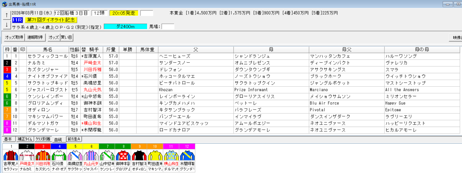Go to previous race with up arrow
Screen dimensions: 462x173
click(x=7, y=15)
